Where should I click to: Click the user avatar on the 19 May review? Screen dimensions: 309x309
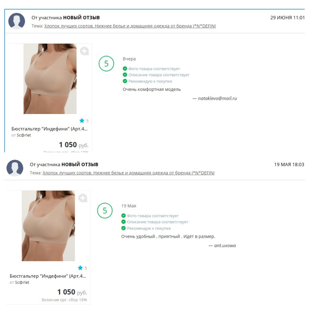[x=15, y=168]
